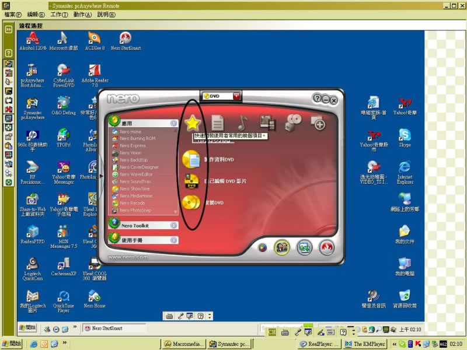The height and width of the screenshot is (350, 467).
Task: Click the question mark on pcAnywhere sidebar
Action: (x=9, y=53)
